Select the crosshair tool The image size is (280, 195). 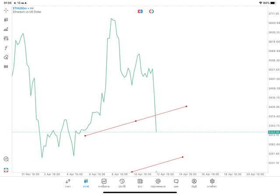(x=6, y=10)
